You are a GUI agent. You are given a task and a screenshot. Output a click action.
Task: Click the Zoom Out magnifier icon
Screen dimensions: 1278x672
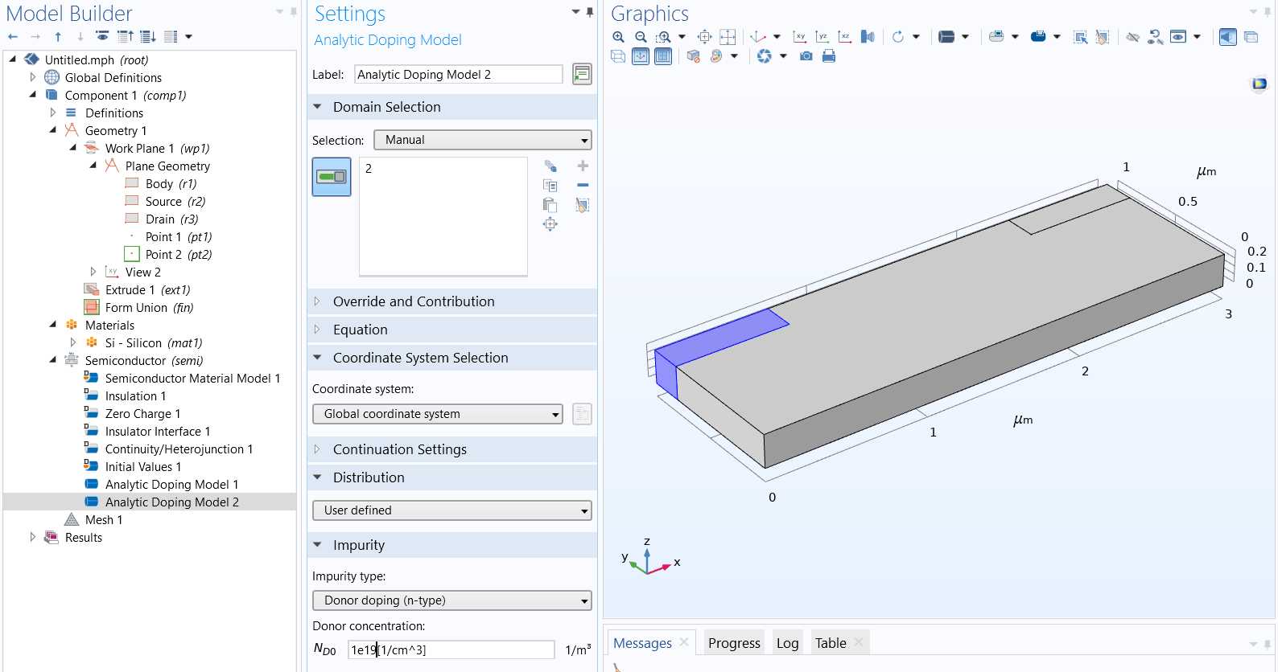click(x=641, y=37)
